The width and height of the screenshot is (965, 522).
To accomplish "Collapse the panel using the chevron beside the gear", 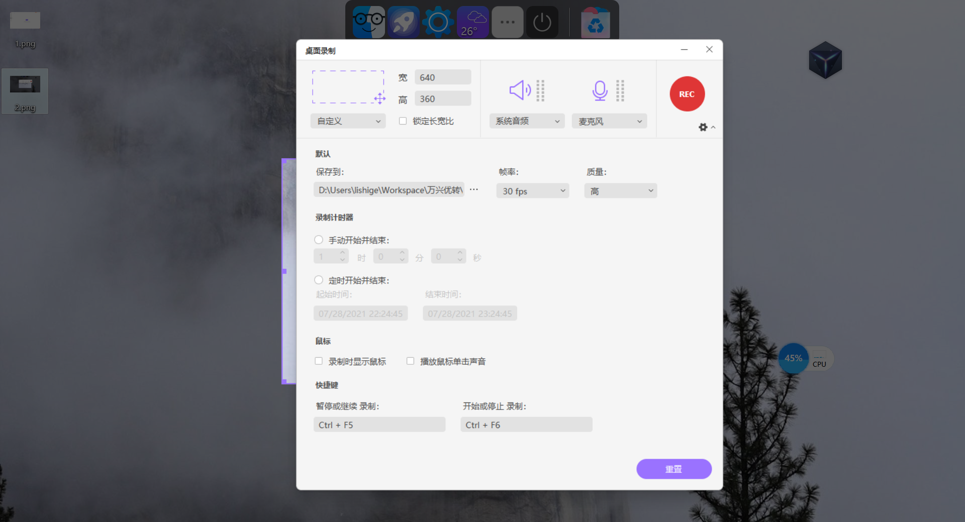I will tap(712, 127).
